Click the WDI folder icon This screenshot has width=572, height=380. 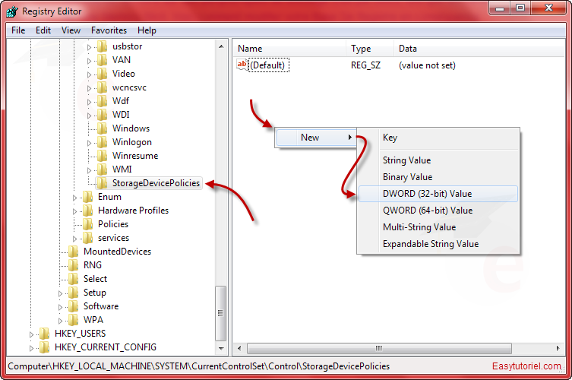(103, 115)
